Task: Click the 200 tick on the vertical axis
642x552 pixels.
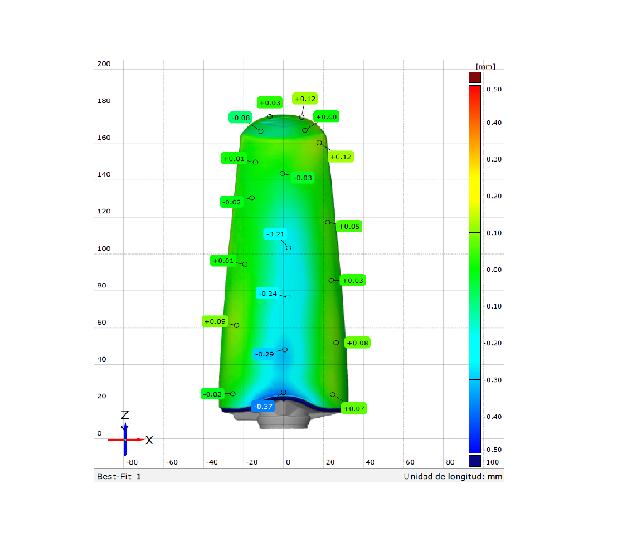Action: 104,63
